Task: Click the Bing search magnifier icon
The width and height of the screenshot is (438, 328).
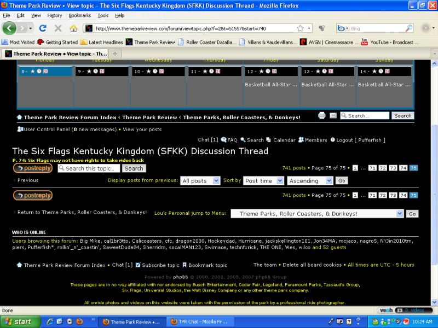Action: (408, 28)
